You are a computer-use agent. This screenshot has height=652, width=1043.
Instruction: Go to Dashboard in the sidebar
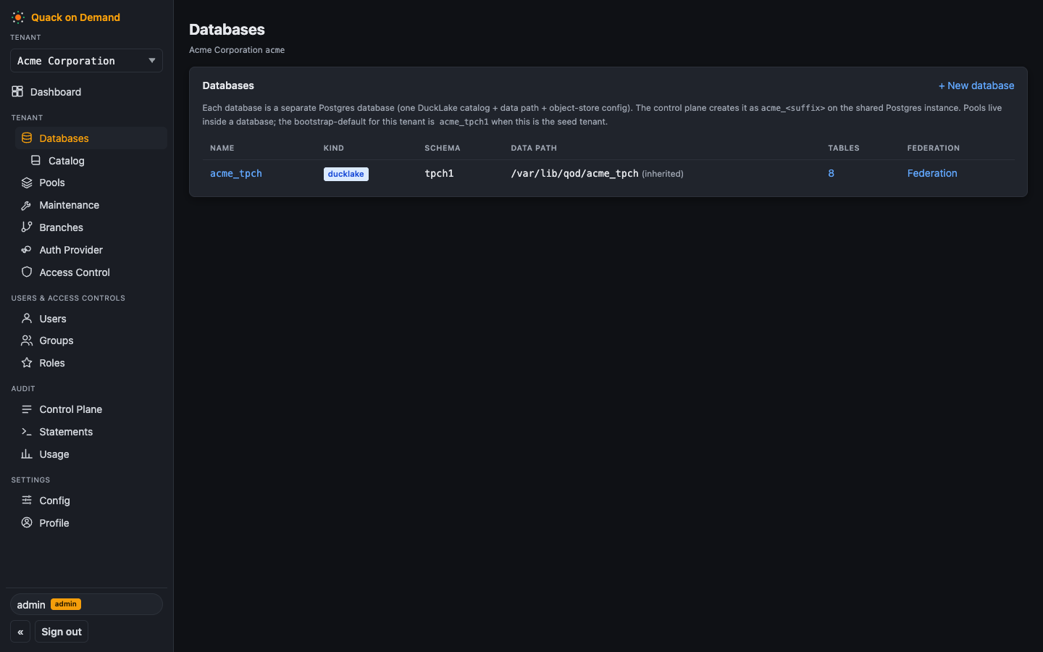pos(87,92)
